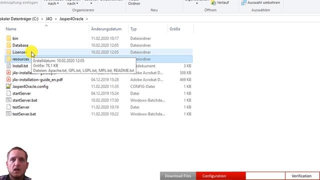The image size is (320, 180).
Task: Navigate to Lokaler Datenträger (C:) in address bar
Action: 19,19
